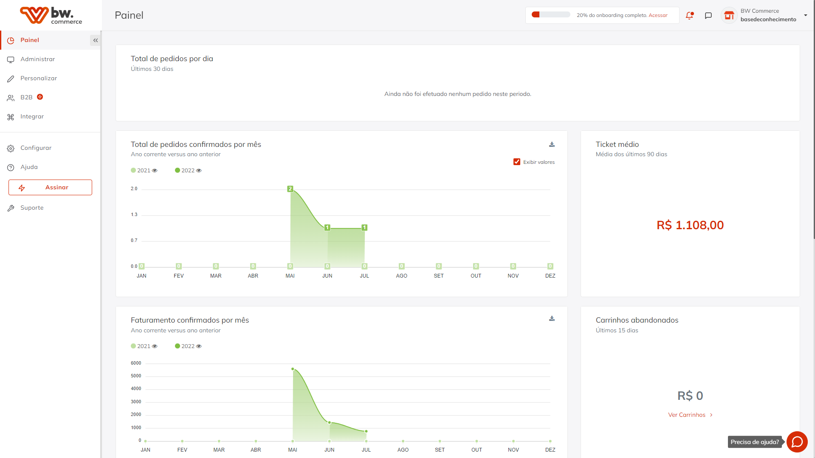This screenshot has height=458, width=815.
Task: Click the B2B red badge icon
Action: 40,97
